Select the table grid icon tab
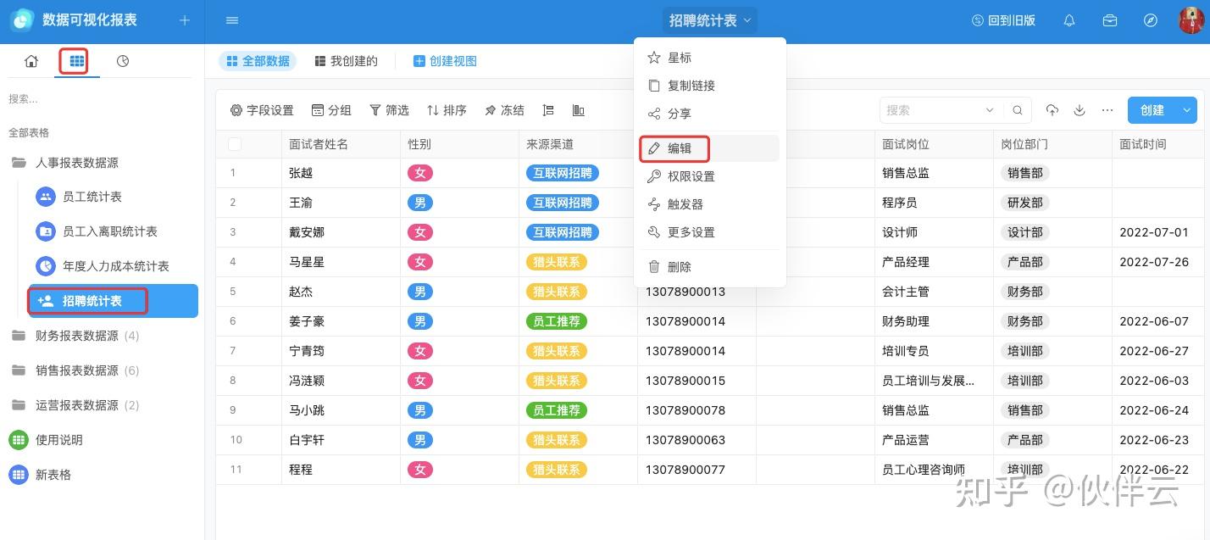 point(77,61)
